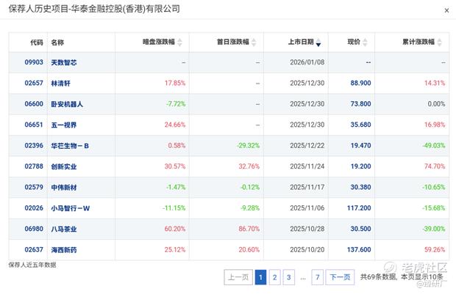Sort by 暗盘涨跌幅 column arrows
Image resolution: width=456 pixels, height=294 pixels.
coord(179,43)
